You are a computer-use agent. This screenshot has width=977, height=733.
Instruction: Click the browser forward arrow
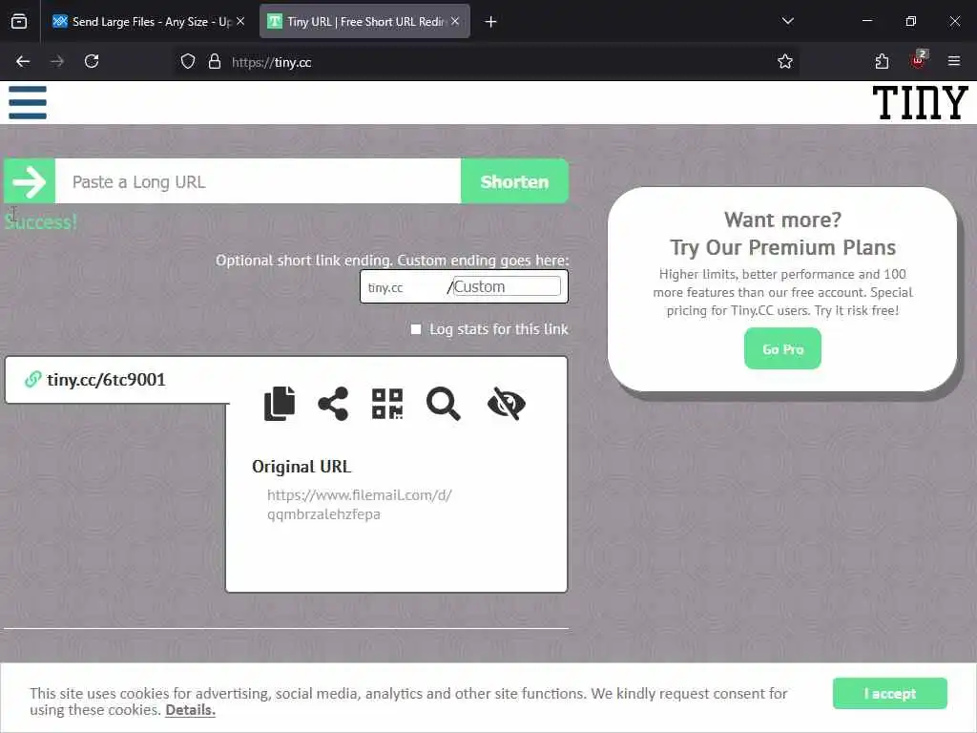pos(57,62)
